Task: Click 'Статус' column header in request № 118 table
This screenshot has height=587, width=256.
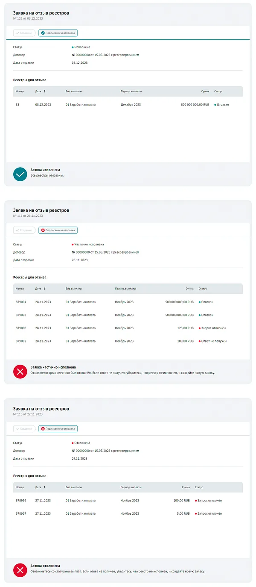Action: pos(203,289)
